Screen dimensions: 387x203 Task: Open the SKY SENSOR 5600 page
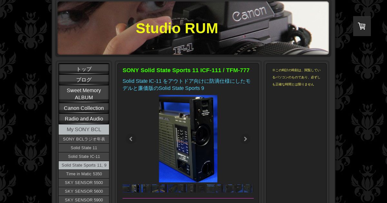[x=84, y=191]
